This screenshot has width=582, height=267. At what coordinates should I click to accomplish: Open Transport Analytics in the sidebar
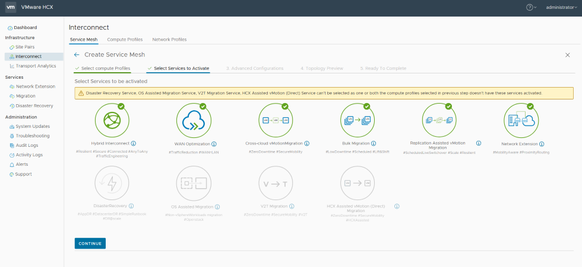tap(36, 66)
